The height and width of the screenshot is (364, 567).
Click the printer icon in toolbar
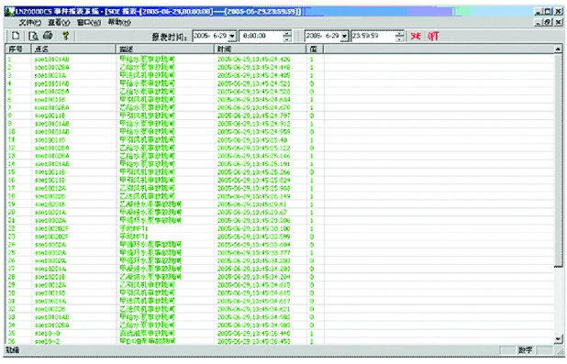tap(48, 36)
